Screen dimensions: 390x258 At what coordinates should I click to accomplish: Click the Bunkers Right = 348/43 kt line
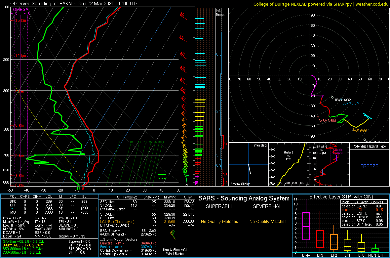pyautogui.click(x=128, y=243)
